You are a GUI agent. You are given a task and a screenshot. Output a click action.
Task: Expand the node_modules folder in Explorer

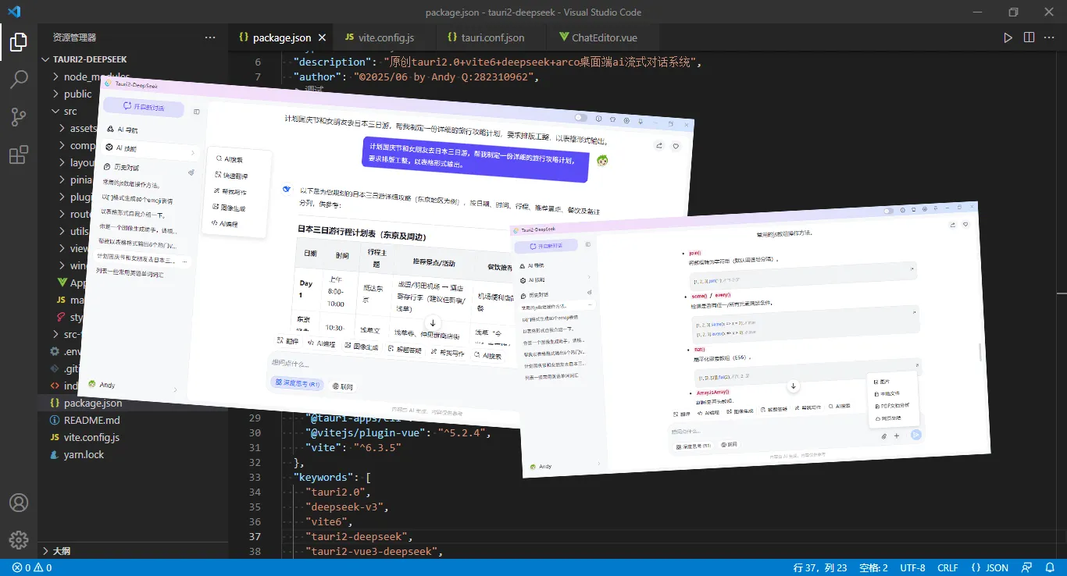[x=56, y=76]
